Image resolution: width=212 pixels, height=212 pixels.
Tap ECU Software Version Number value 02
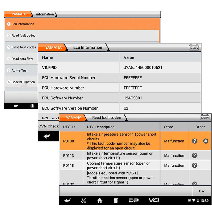(x=126, y=108)
